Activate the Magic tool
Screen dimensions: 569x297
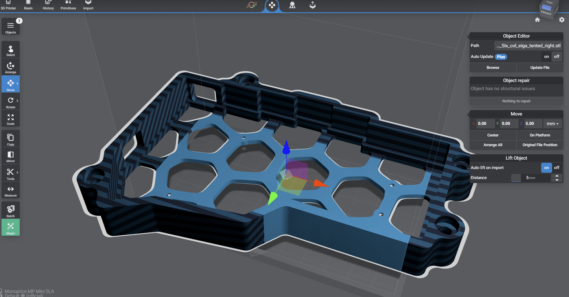(x=11, y=228)
